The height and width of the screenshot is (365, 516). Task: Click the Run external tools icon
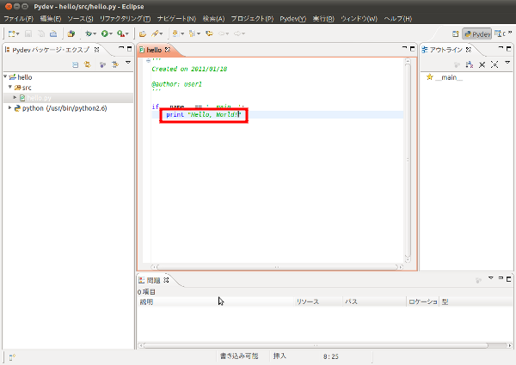[120, 33]
